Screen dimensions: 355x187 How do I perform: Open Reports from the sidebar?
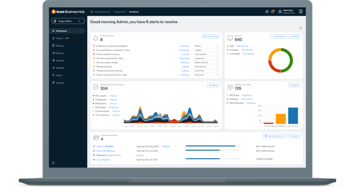coord(60,68)
